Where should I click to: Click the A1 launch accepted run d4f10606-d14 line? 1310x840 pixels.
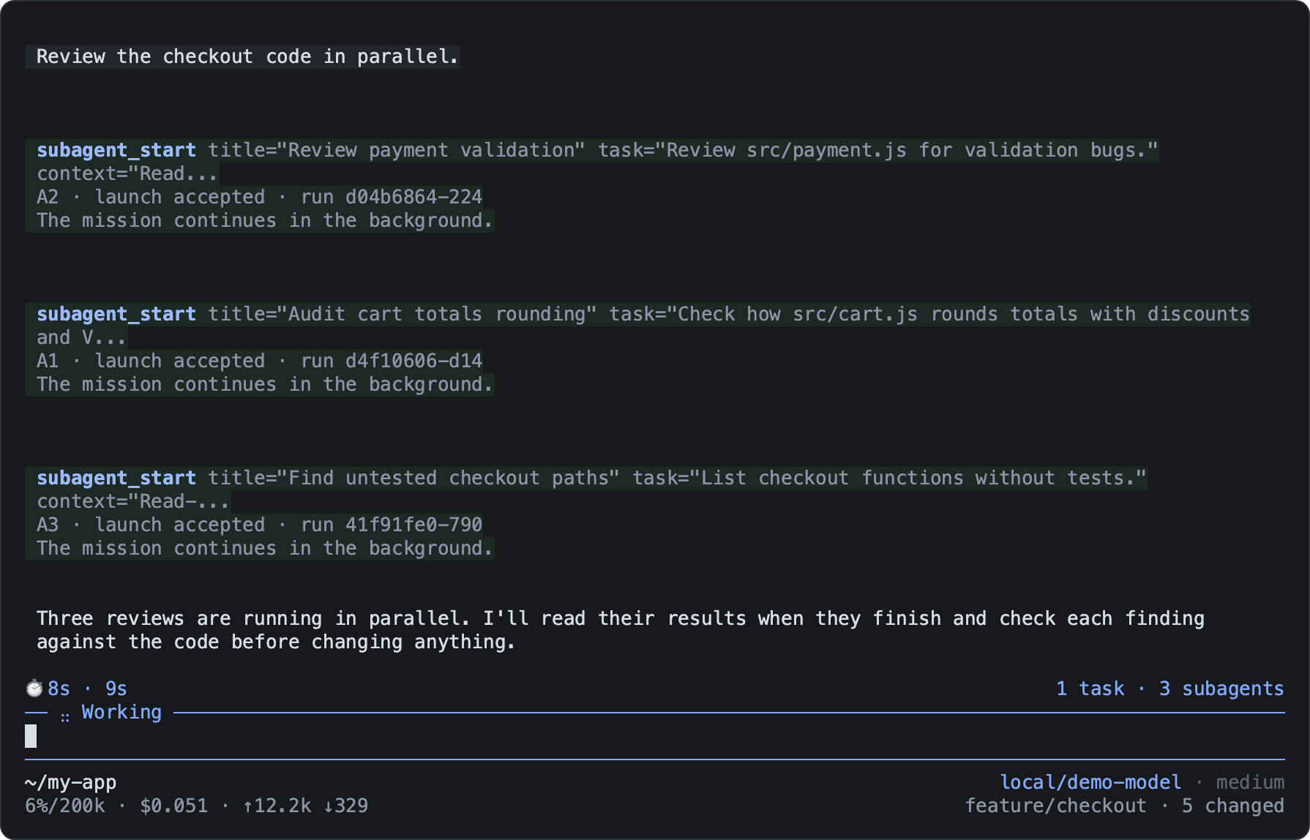point(260,361)
